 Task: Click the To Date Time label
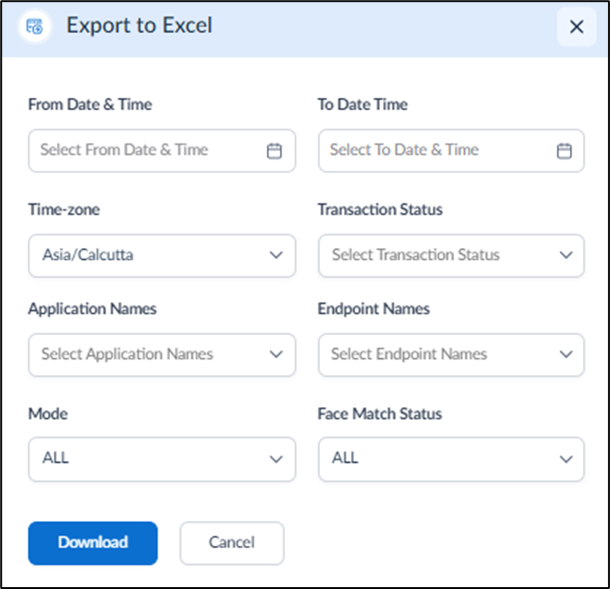click(363, 105)
